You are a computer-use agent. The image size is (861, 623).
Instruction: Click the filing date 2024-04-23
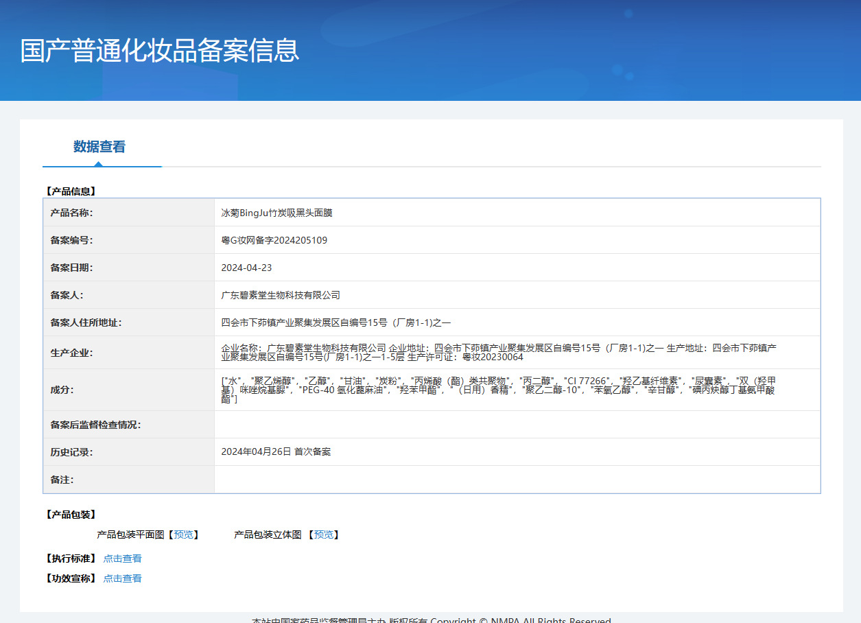pos(246,268)
